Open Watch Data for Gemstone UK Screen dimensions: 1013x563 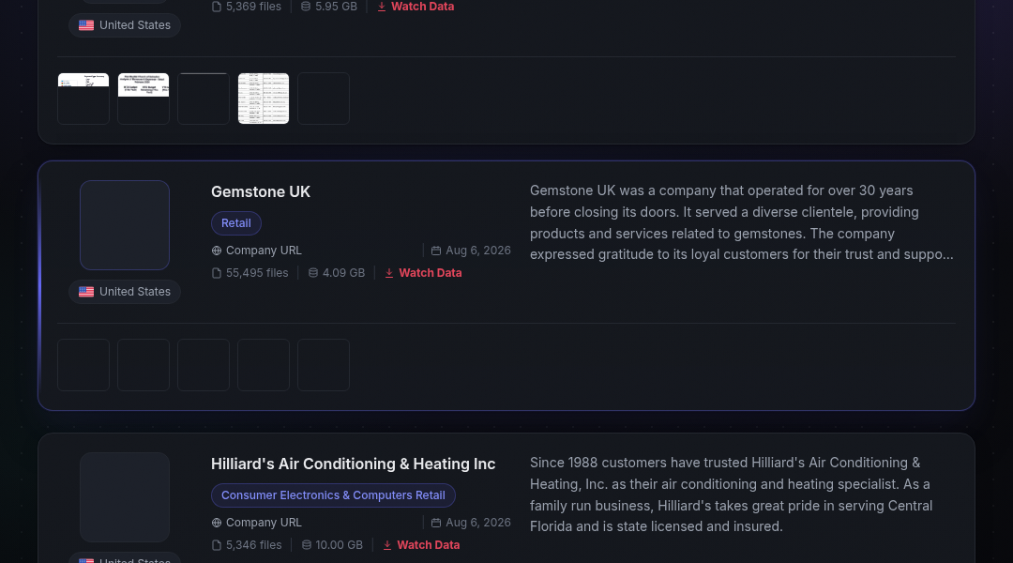[x=423, y=273]
